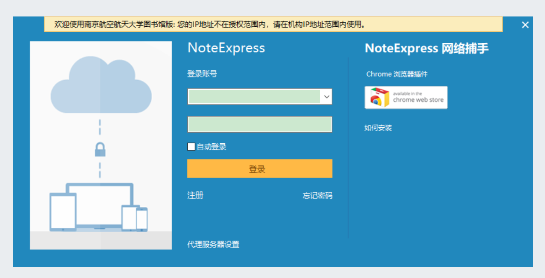The width and height of the screenshot is (545, 278).
Task: Click the padlock icon in illustration
Action: [x=100, y=149]
